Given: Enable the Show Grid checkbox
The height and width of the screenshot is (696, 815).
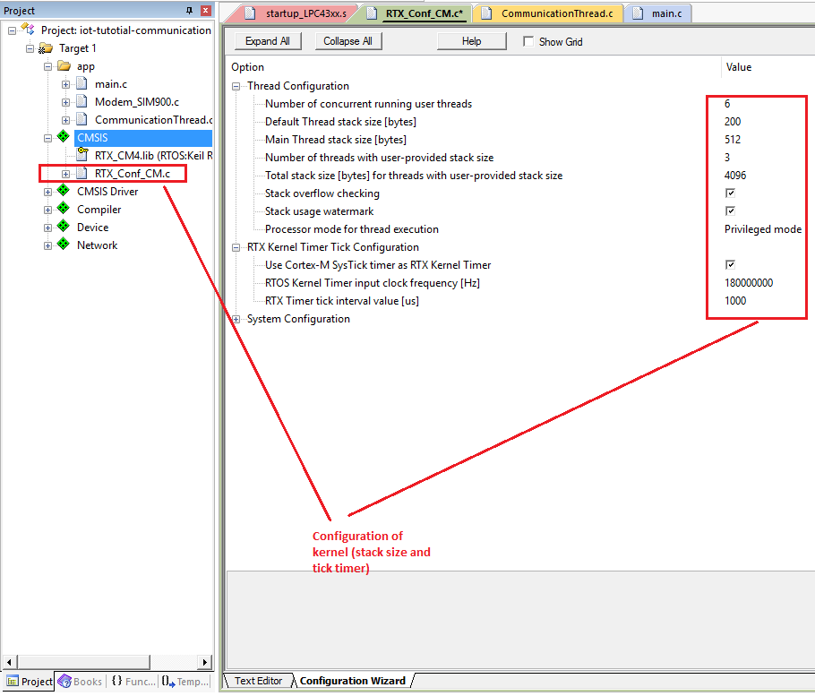Looking at the screenshot, I should point(528,41).
